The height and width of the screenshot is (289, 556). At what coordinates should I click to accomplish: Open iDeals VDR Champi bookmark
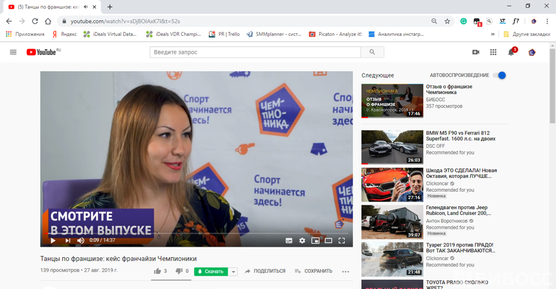(173, 34)
